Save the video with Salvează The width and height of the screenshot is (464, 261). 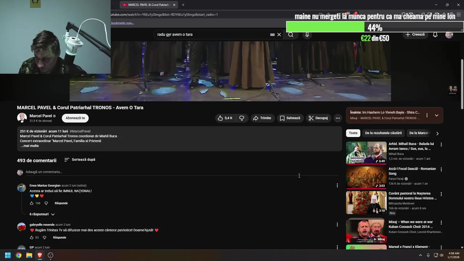pyautogui.click(x=290, y=118)
